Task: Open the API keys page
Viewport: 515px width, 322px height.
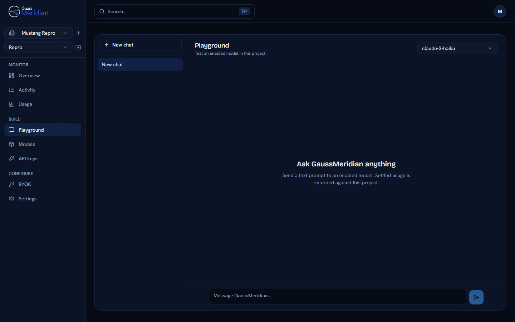Action: click(x=43, y=158)
